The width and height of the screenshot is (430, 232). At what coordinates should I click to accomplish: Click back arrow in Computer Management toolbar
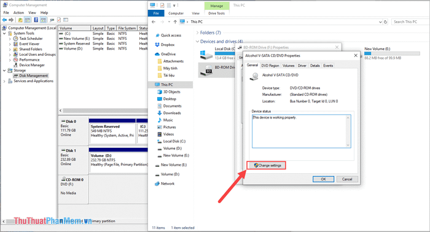point(4,20)
